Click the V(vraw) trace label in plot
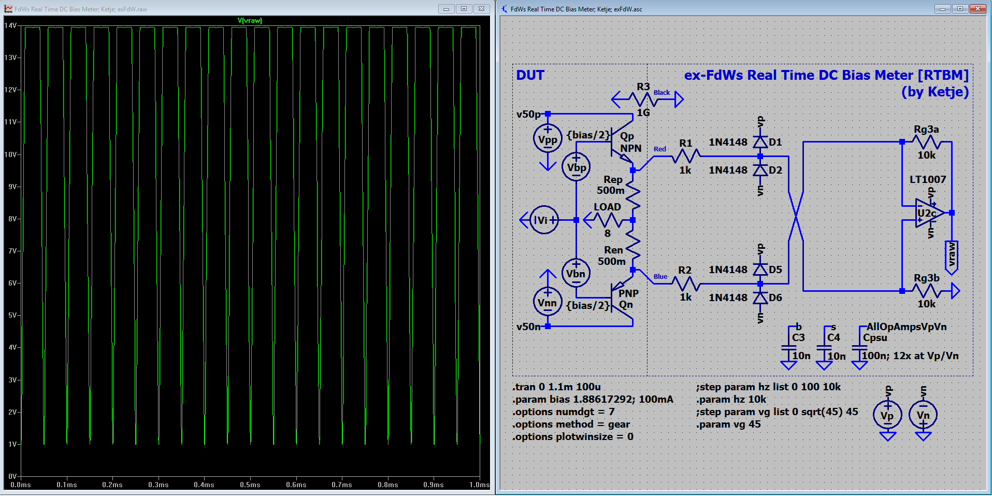Screen dimensions: 992x496 [x=250, y=21]
